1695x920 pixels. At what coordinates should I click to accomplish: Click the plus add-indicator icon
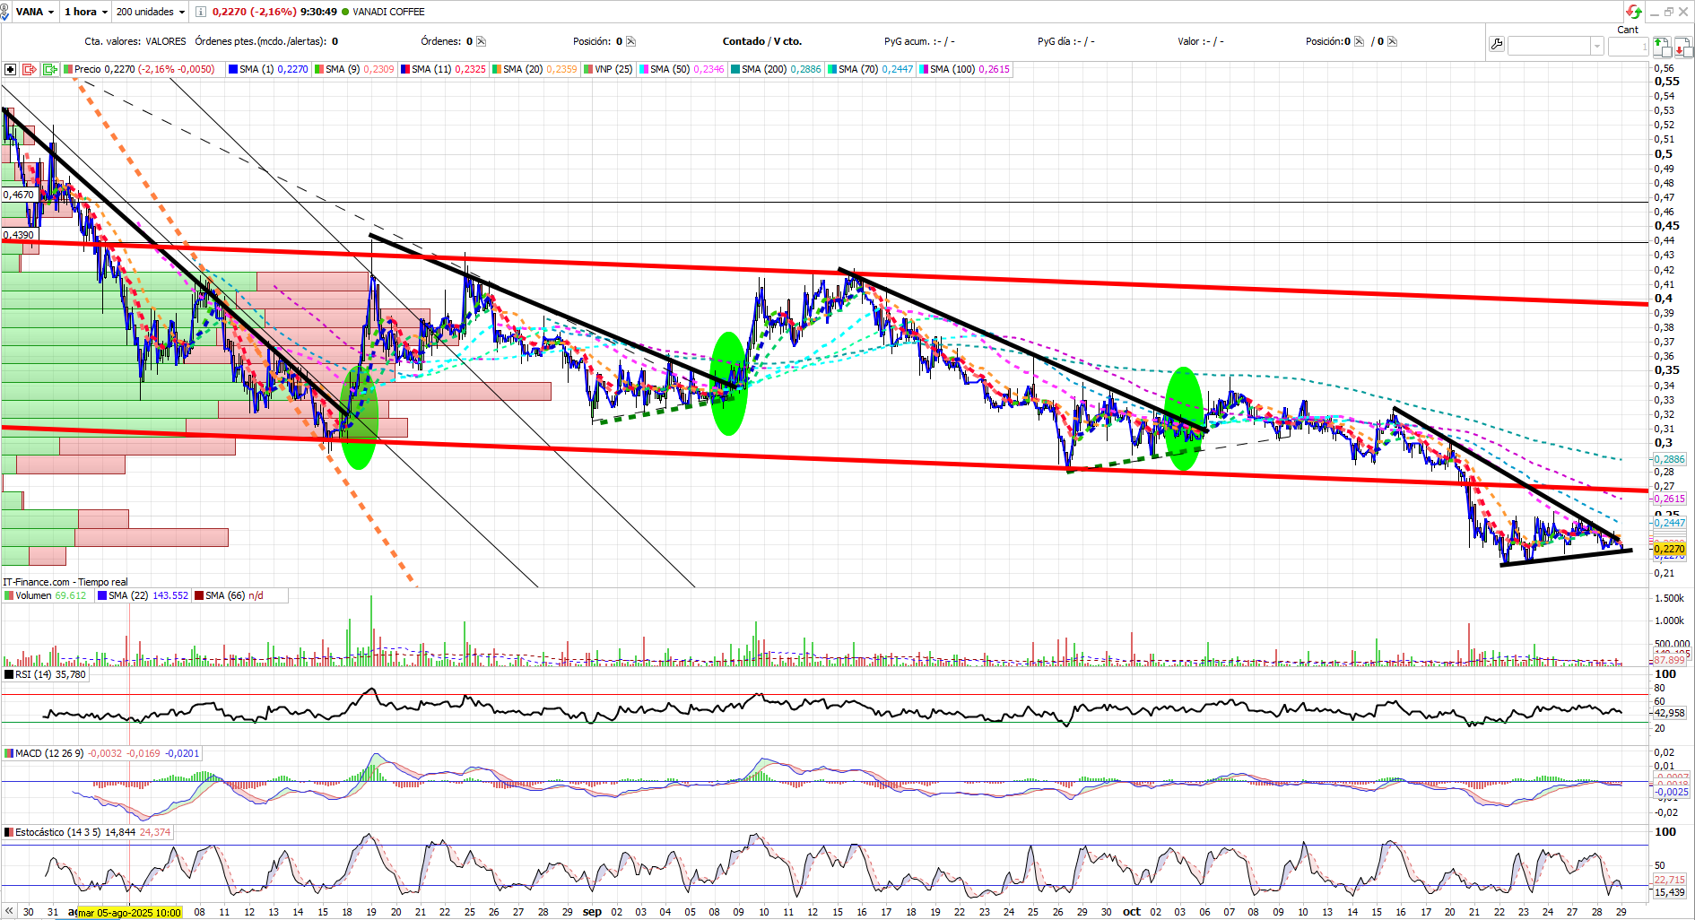(x=10, y=69)
